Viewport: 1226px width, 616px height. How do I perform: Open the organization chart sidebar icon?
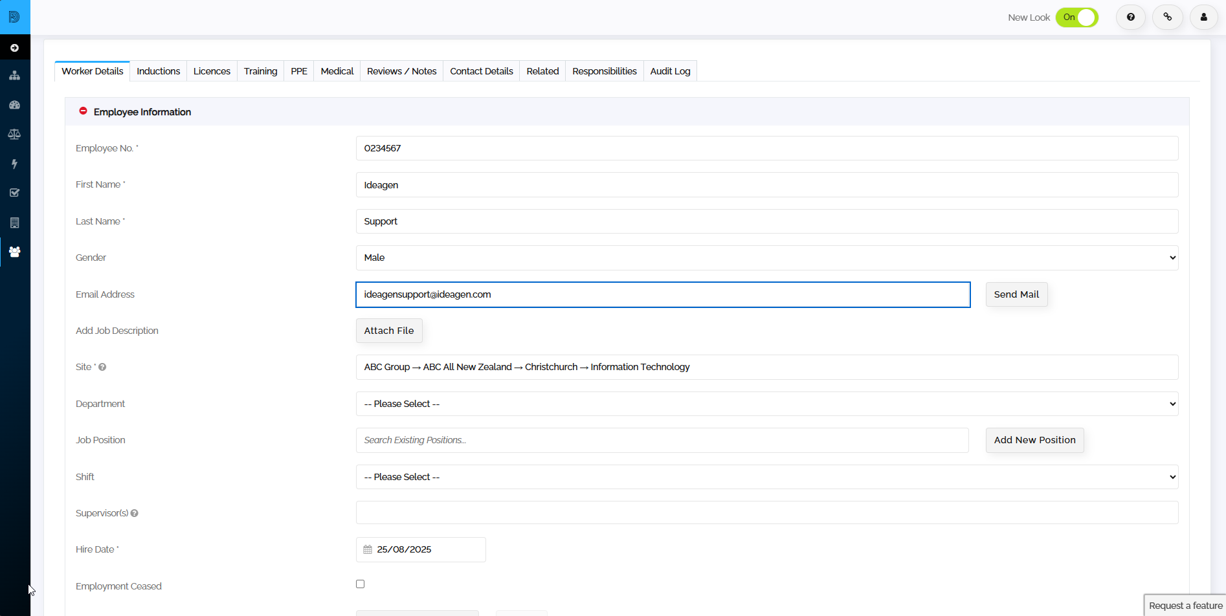14,76
